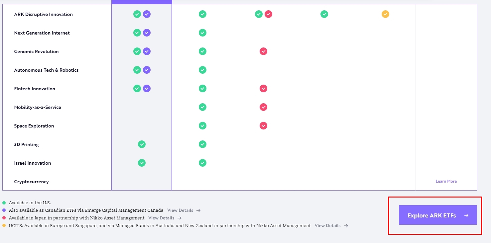
Task: Click green check beside red check, ARK Disruptive Innovation
Action: (x=259, y=14)
